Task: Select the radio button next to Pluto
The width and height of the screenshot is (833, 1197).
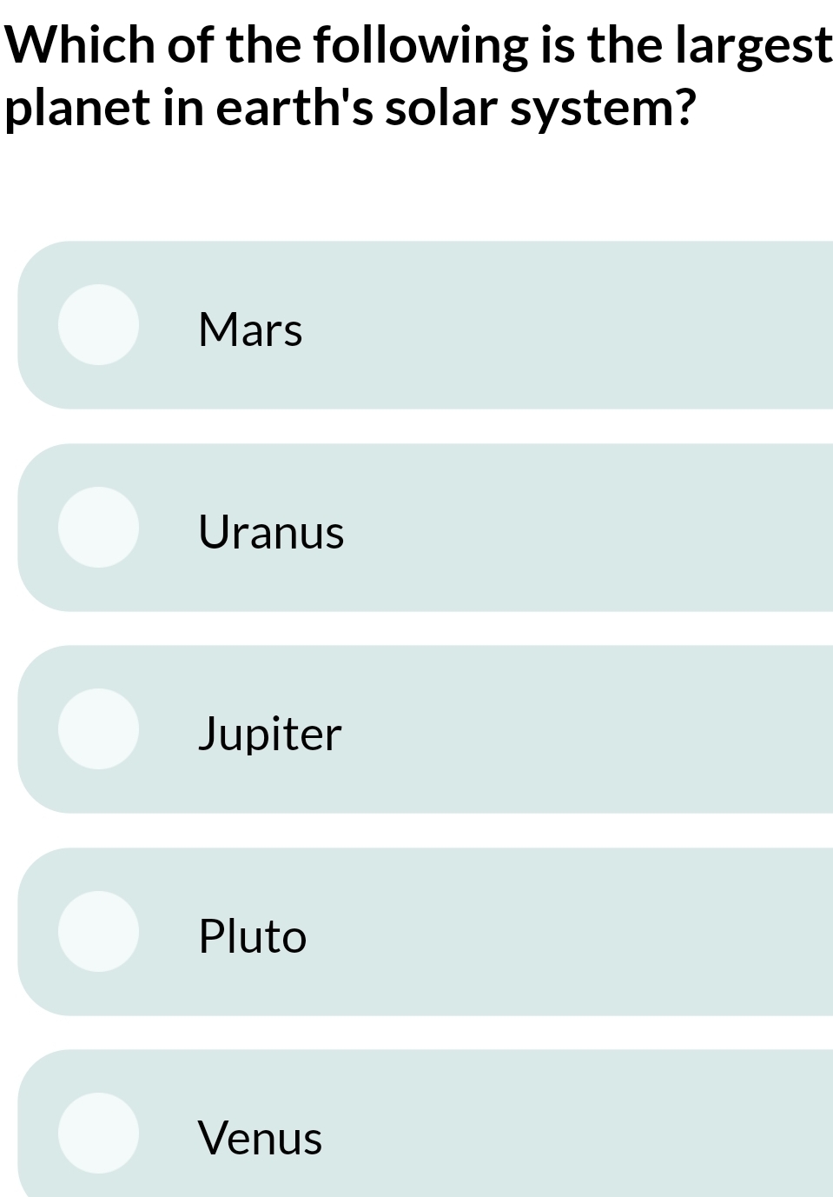Action: coord(97,931)
